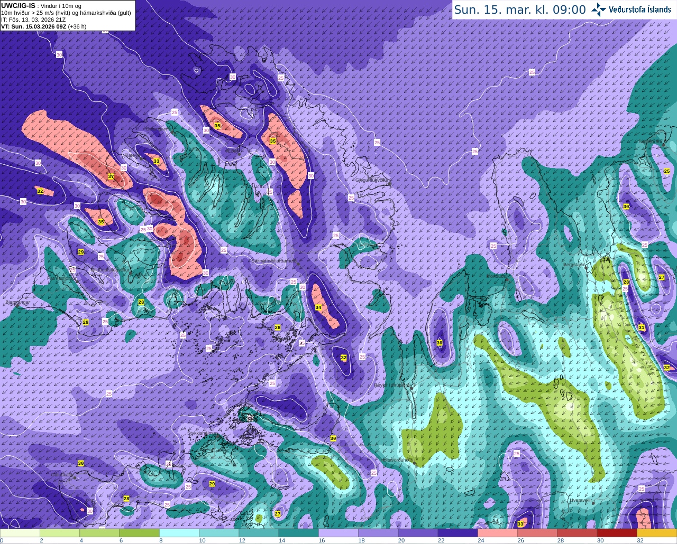Click the teal 12–14 m/s legend swatch

(x=259, y=533)
